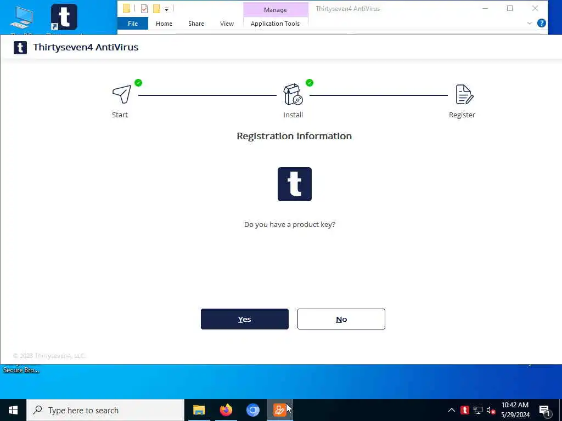The image size is (562, 421).
Task: Minimize the Explorer window
Action: click(485, 9)
